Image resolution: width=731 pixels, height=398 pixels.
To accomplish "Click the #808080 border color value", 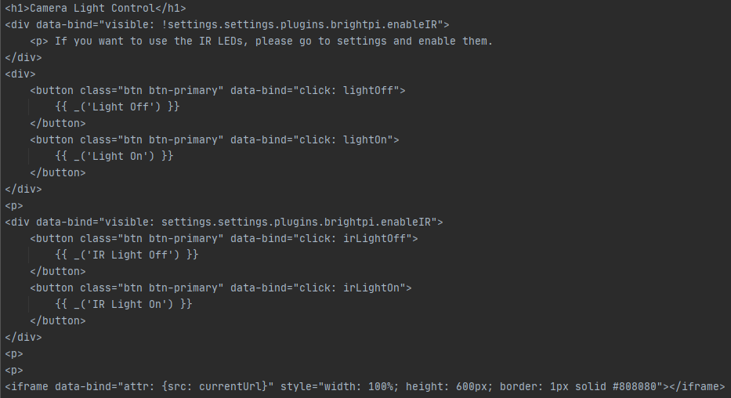I will [x=634, y=387].
